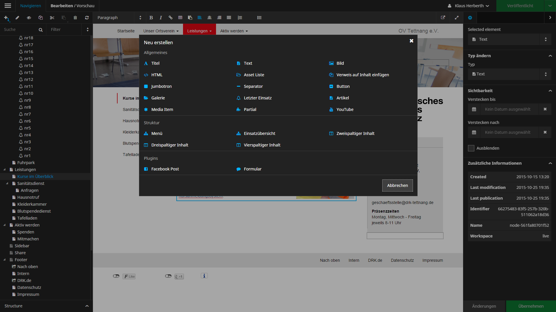Switch to the Navigieren tab
556x312 pixels.
(30, 6)
